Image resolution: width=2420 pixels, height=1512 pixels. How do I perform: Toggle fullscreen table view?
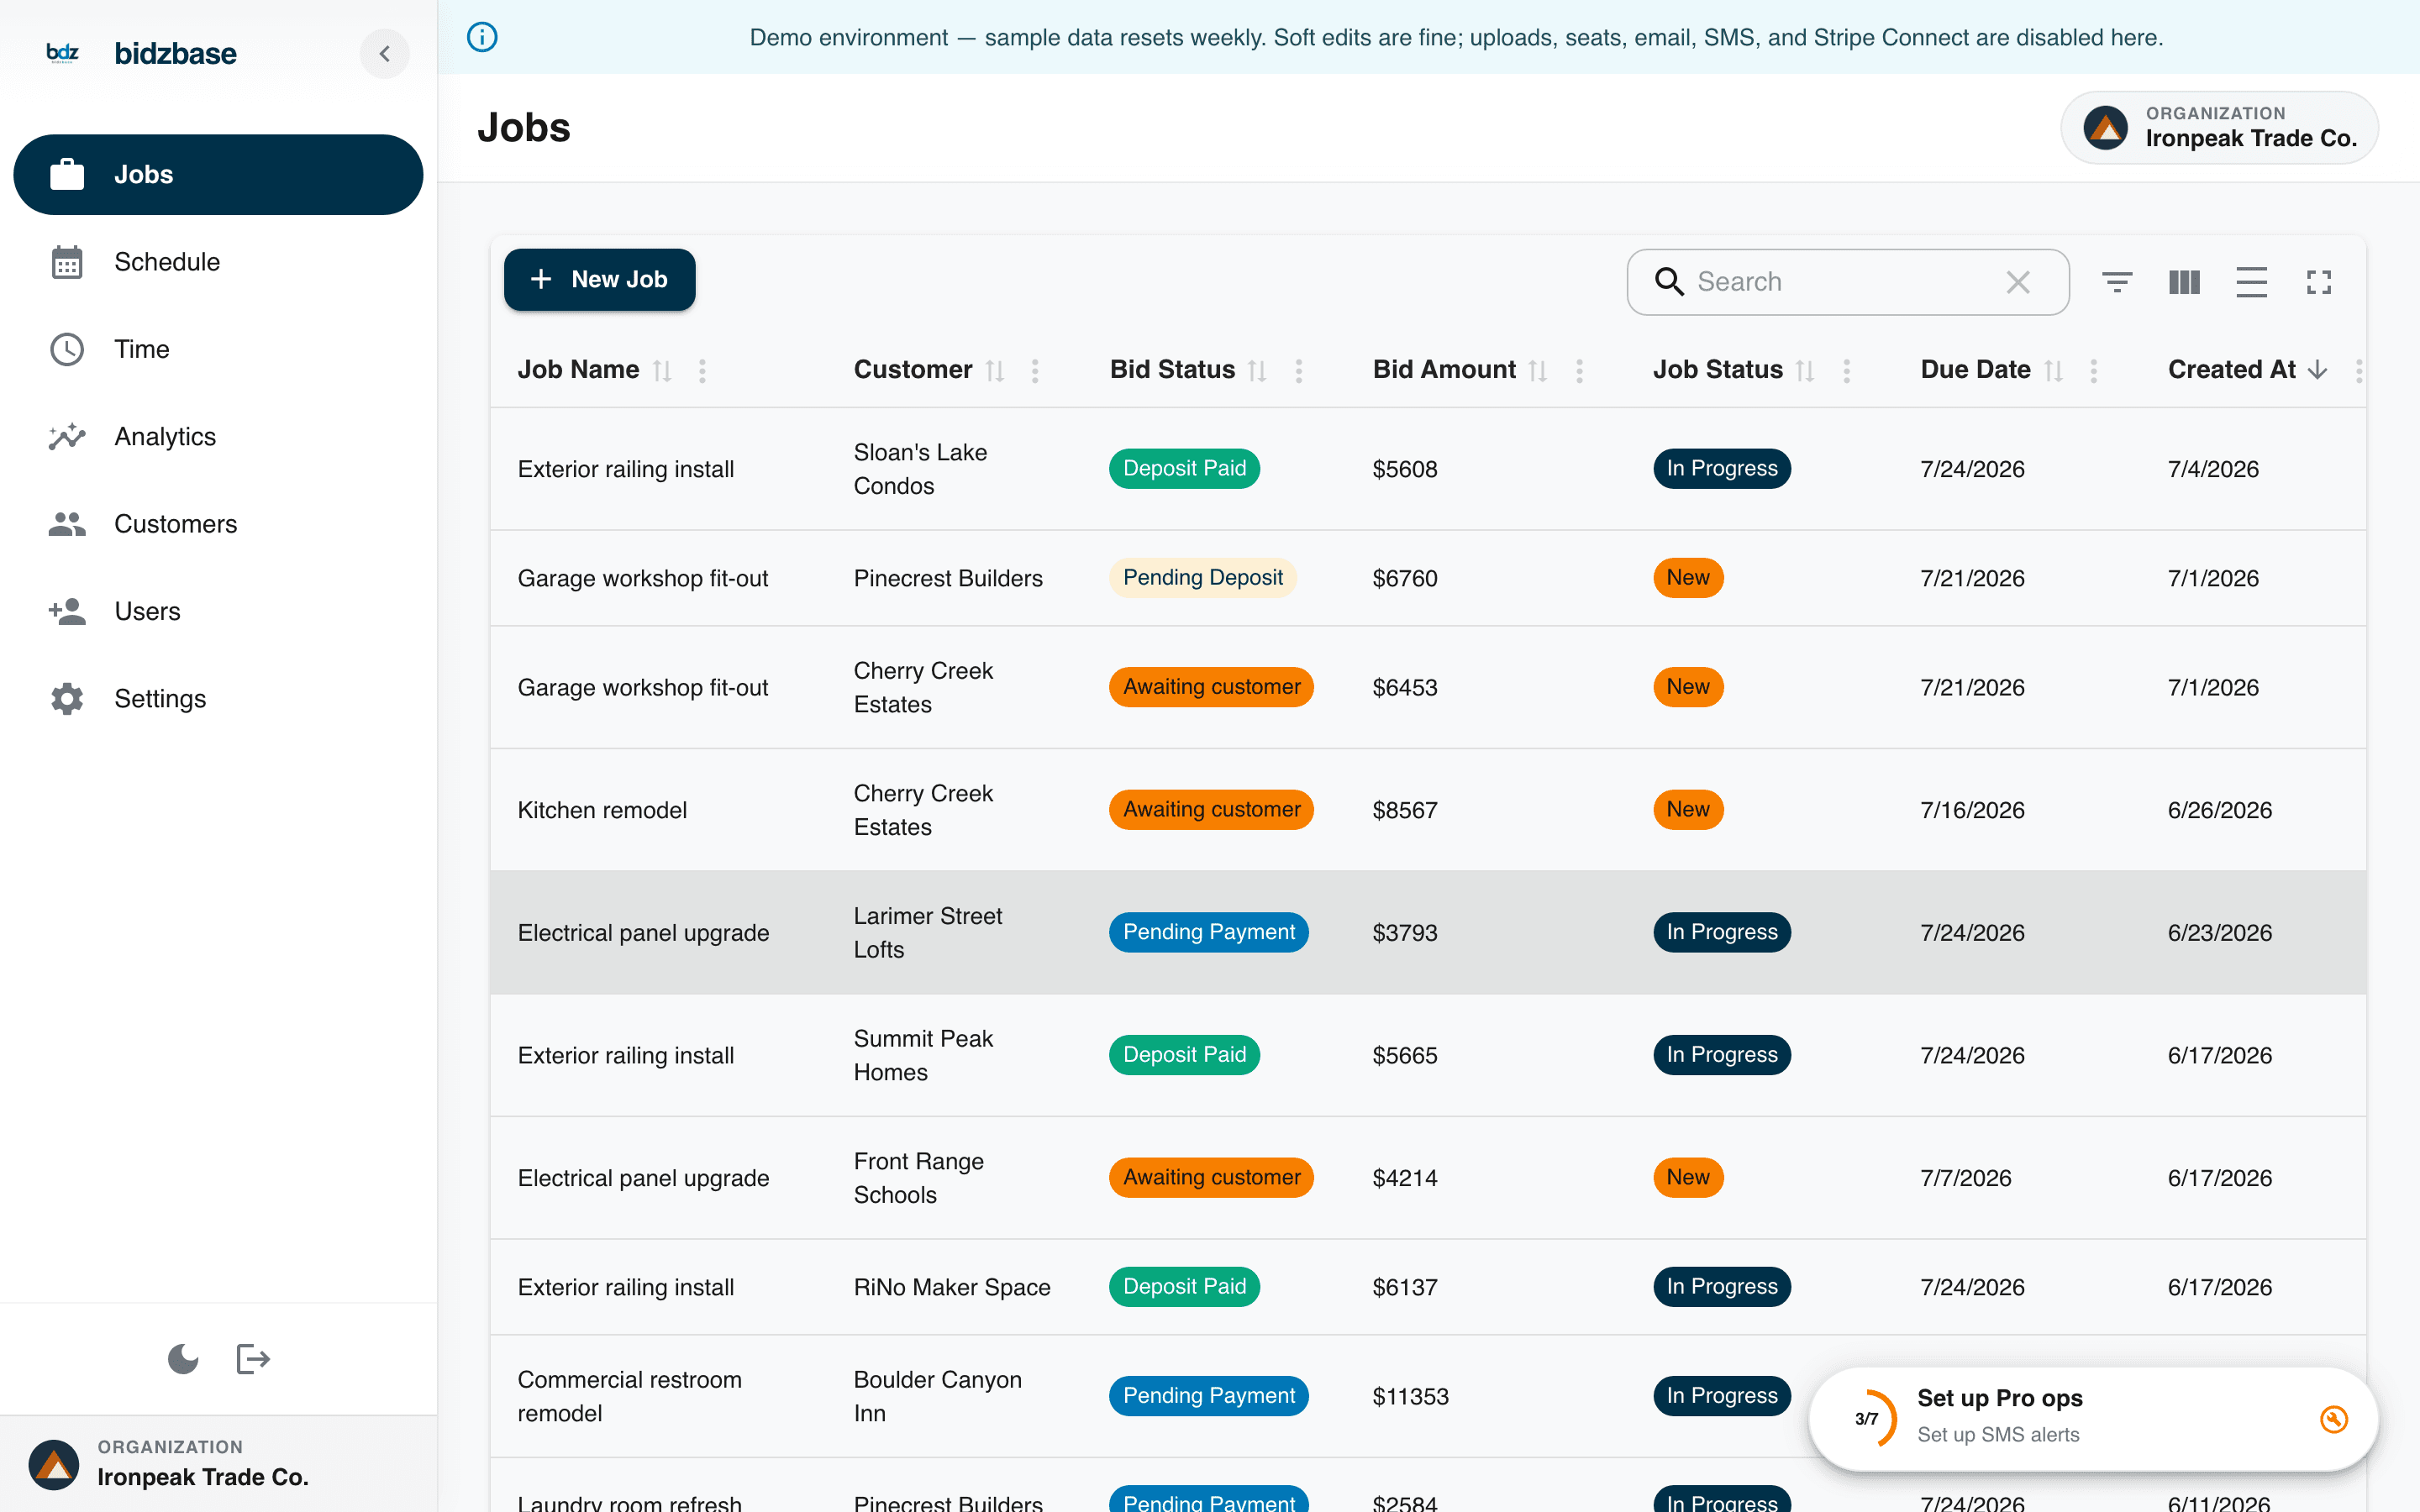tap(2319, 282)
